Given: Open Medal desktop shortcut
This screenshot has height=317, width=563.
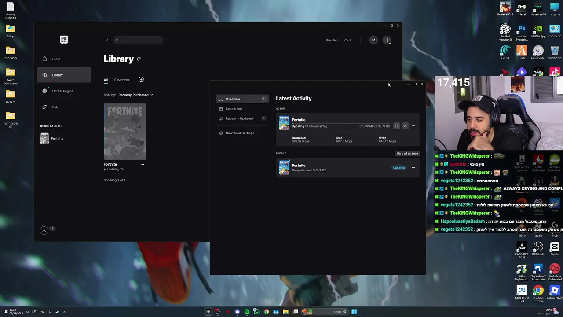Looking at the screenshot, I should (522, 9).
